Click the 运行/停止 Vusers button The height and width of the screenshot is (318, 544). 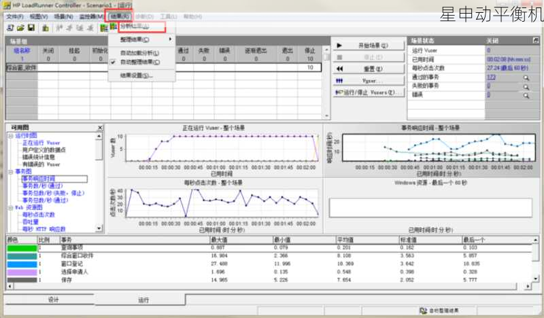coord(369,92)
